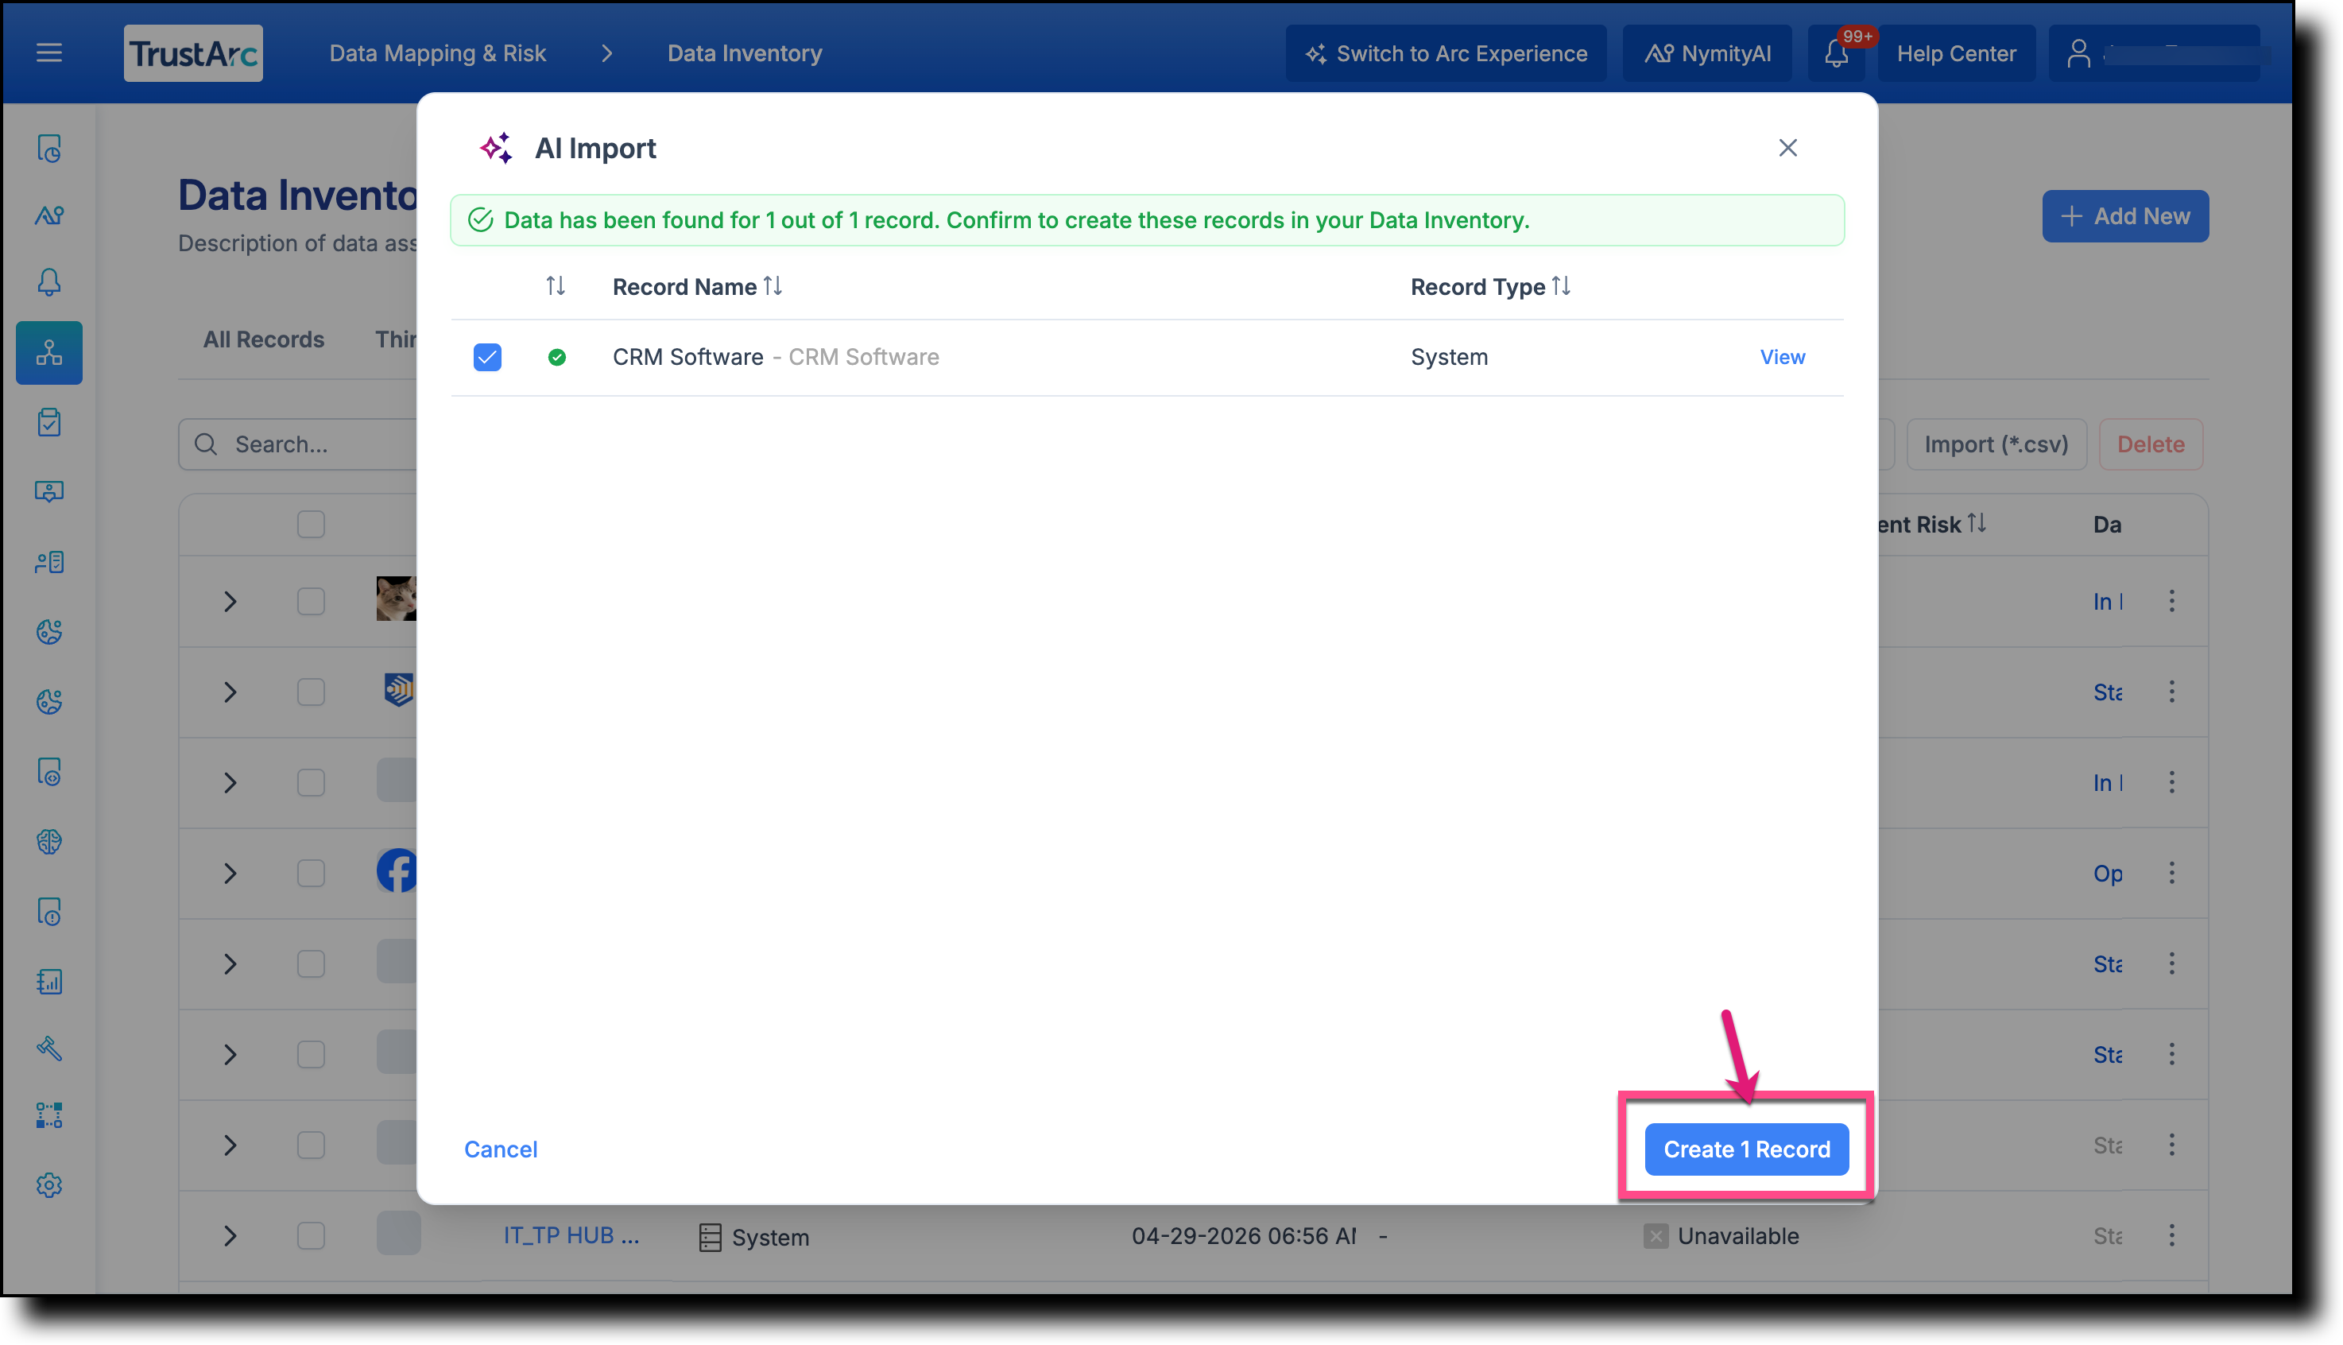2343x1345 pixels.
Task: Select the Data Inventory hierarchy sidebar icon
Action: pyautogui.click(x=49, y=353)
